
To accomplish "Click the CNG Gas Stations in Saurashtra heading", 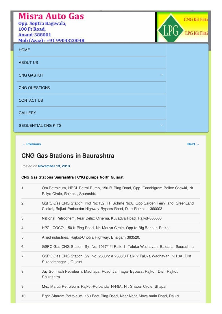I will point(68,156).
